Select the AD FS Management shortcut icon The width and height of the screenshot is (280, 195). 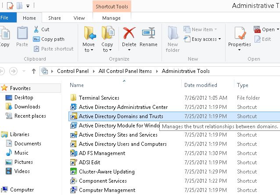click(x=74, y=153)
